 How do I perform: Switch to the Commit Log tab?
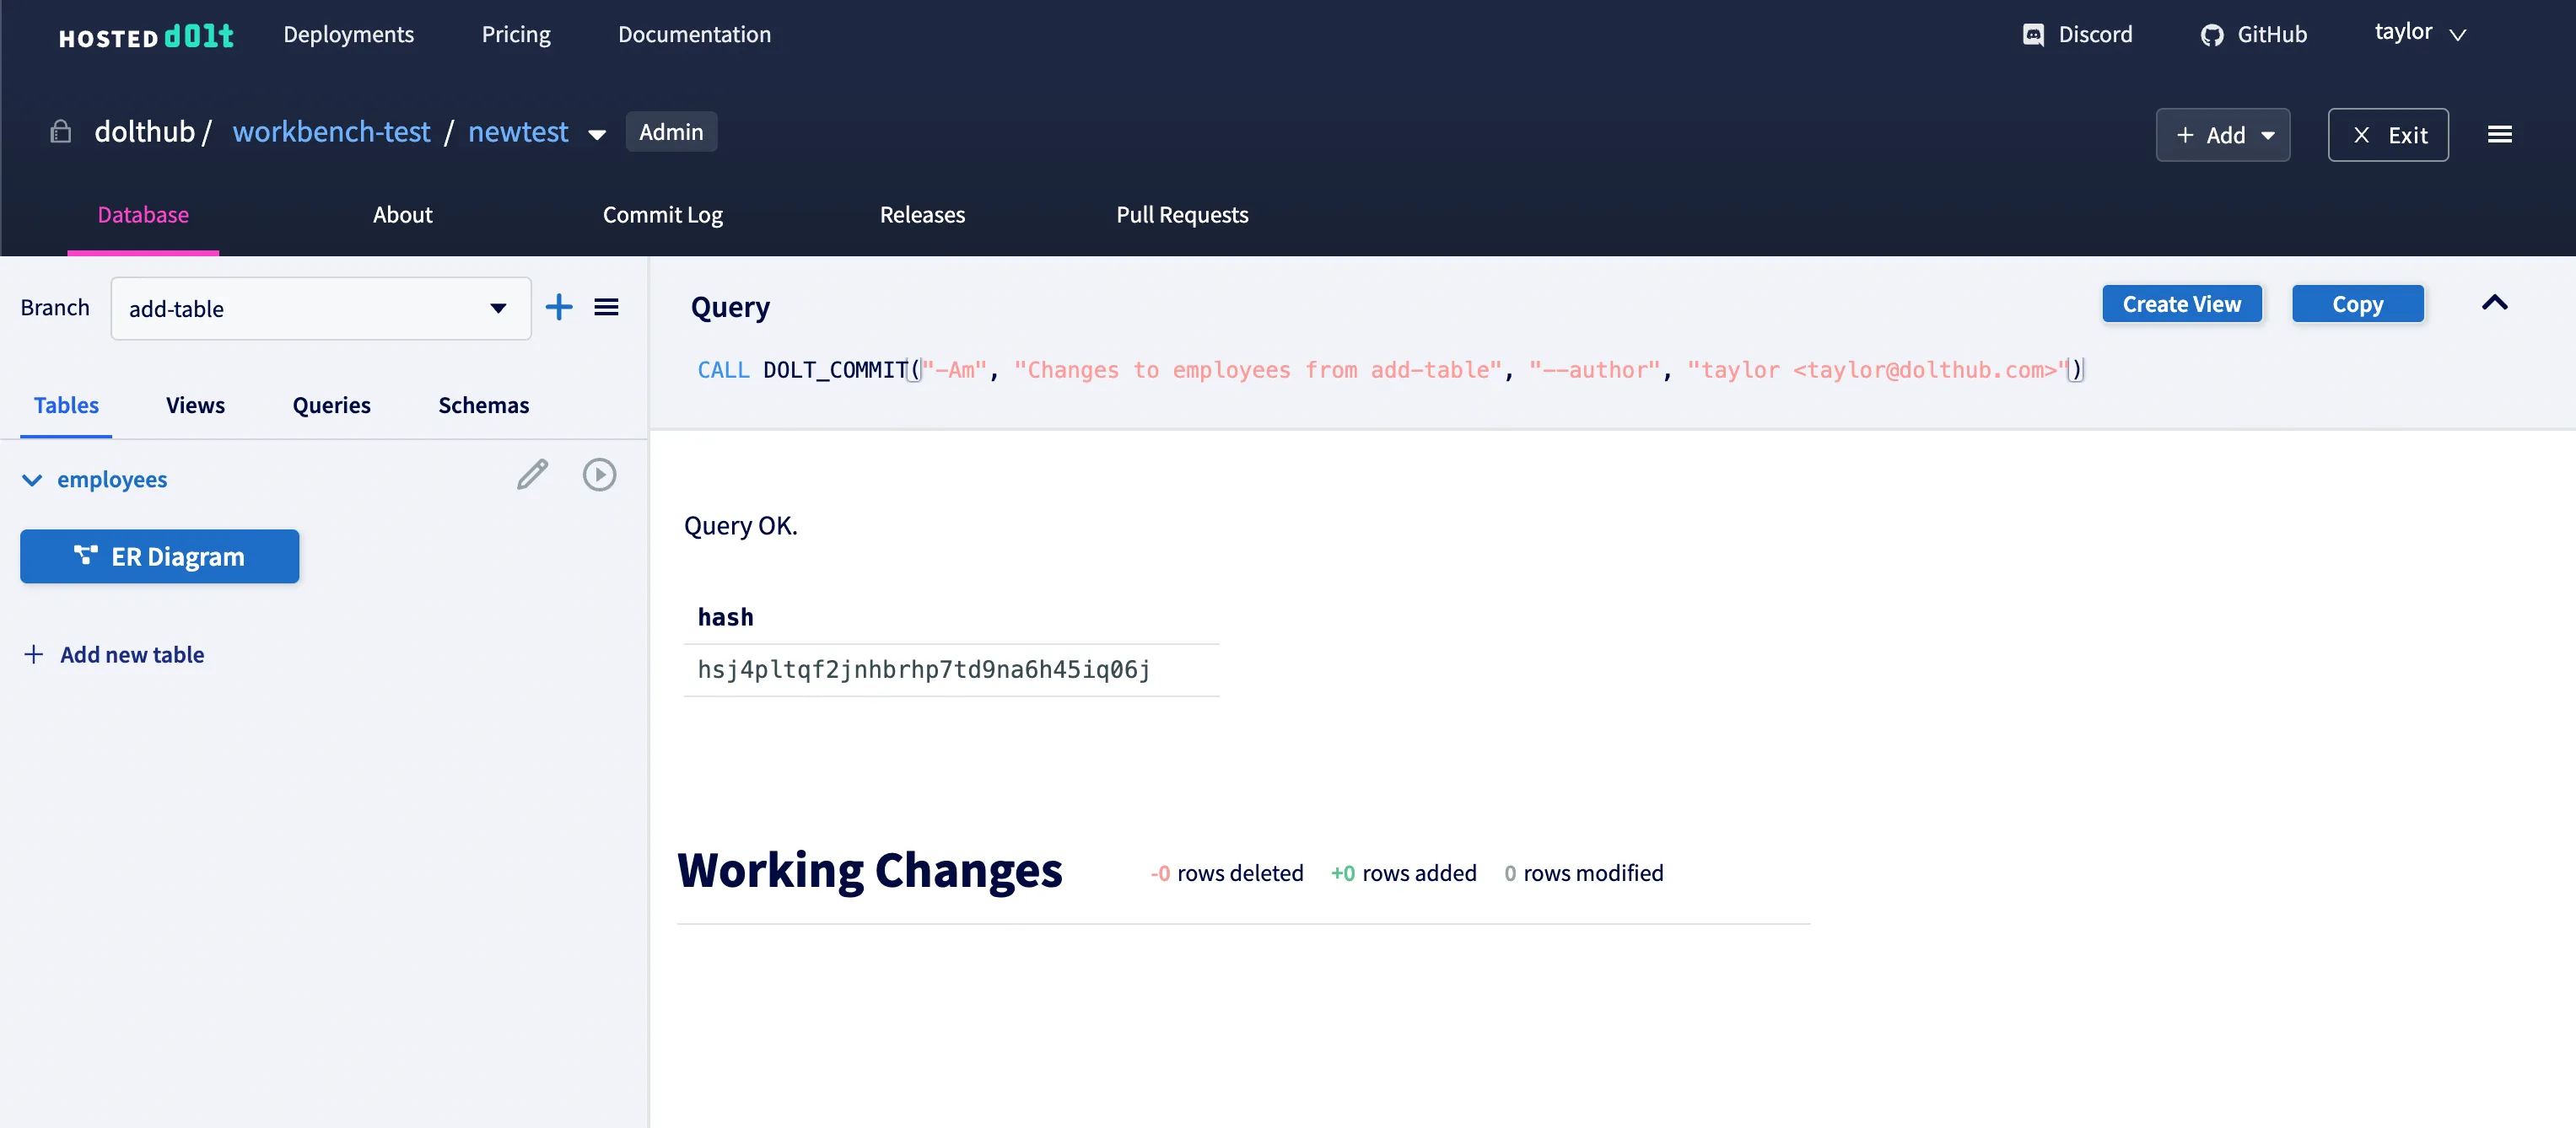[661, 215]
